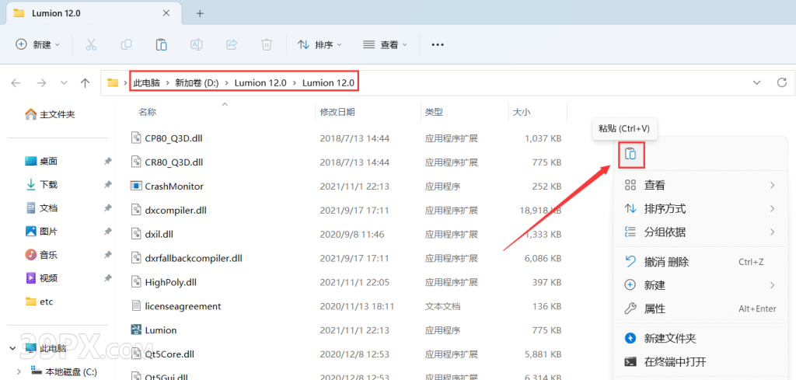796x380 pixels.
Task: Expand the 本地磁盘 (C:) tree node
Action: pyautogui.click(x=19, y=371)
